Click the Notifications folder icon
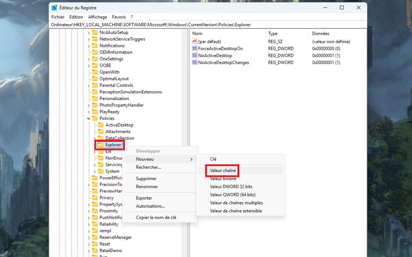 (x=95, y=46)
